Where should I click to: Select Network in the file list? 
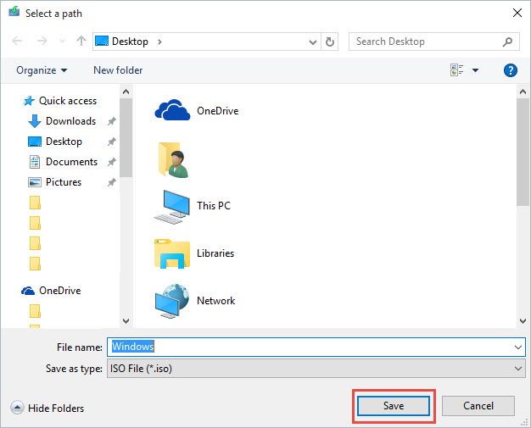(x=195, y=301)
